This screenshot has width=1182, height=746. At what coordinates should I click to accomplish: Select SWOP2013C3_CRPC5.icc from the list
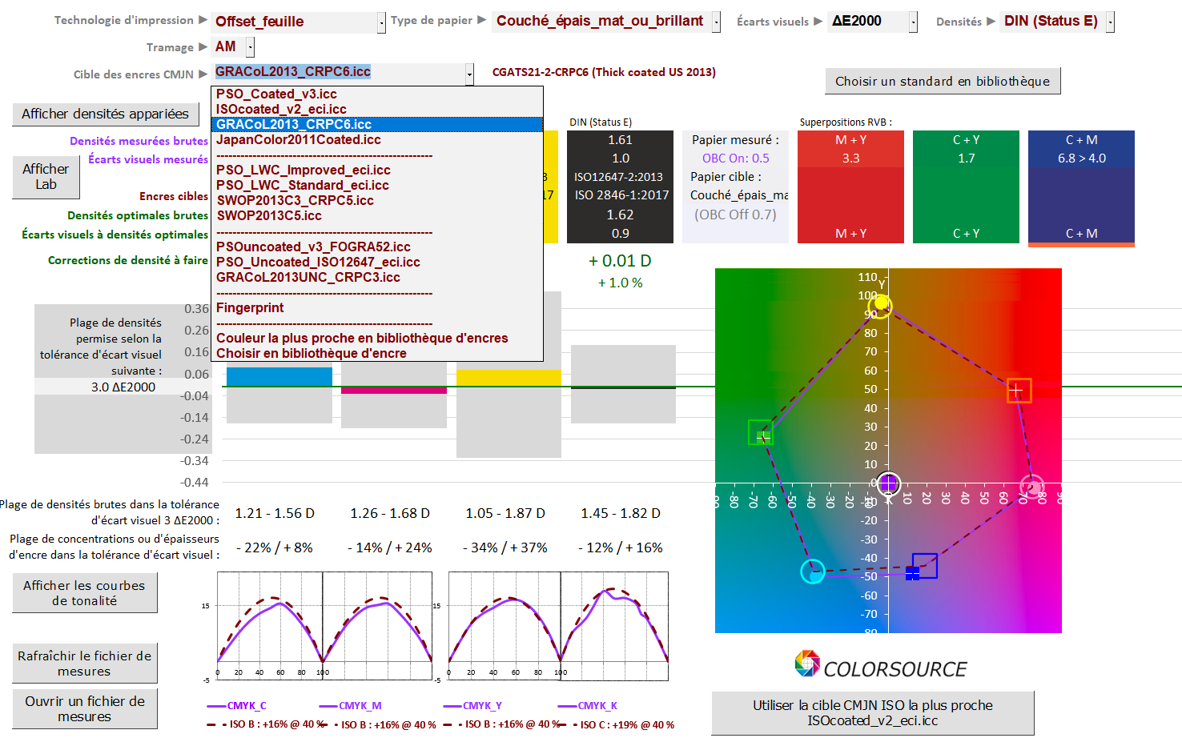point(377,201)
